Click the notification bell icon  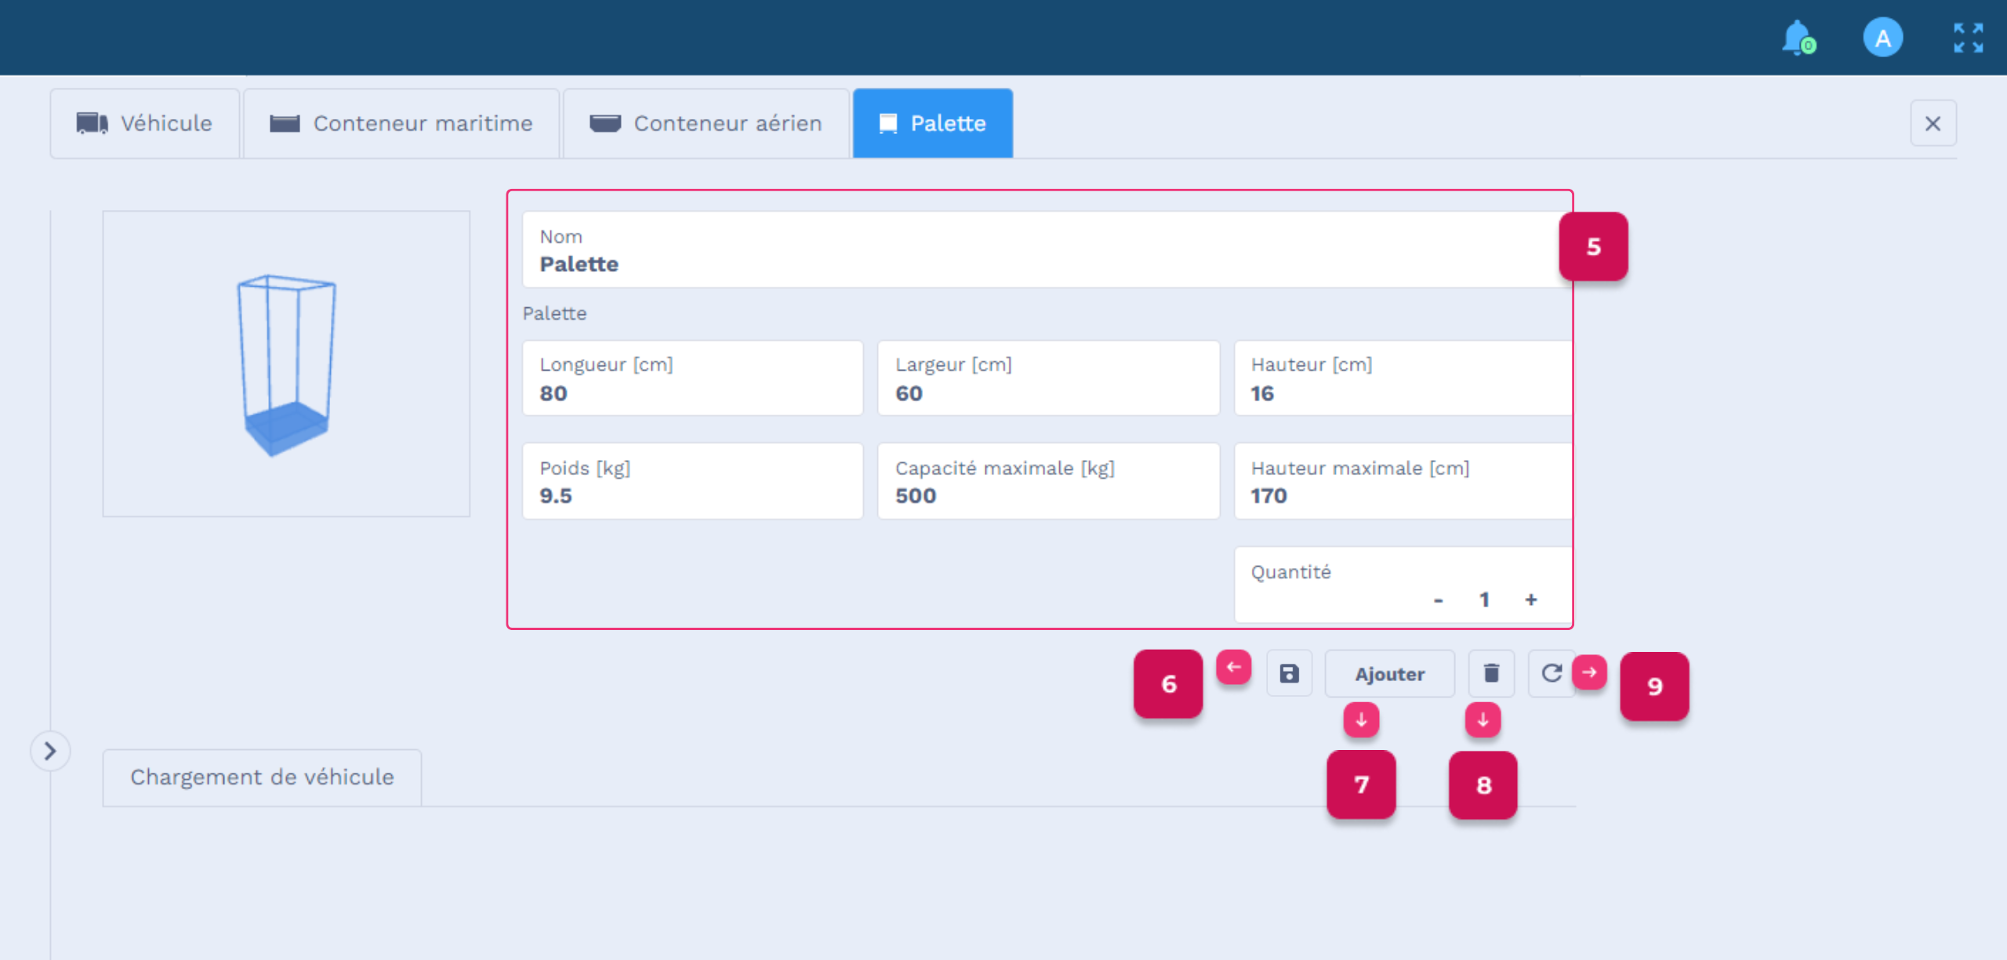(x=1796, y=38)
